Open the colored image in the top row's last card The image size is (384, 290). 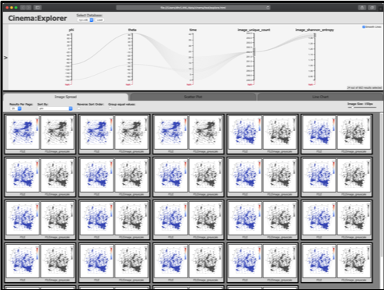[x=319, y=133]
